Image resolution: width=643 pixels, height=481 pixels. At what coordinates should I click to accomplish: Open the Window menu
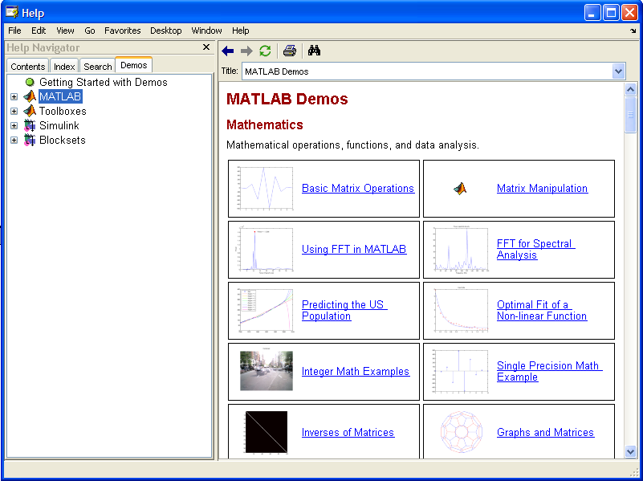206,31
